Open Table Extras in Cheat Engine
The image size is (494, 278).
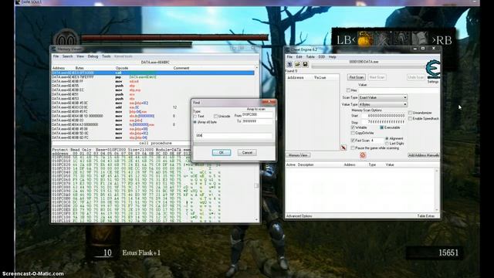click(x=426, y=216)
